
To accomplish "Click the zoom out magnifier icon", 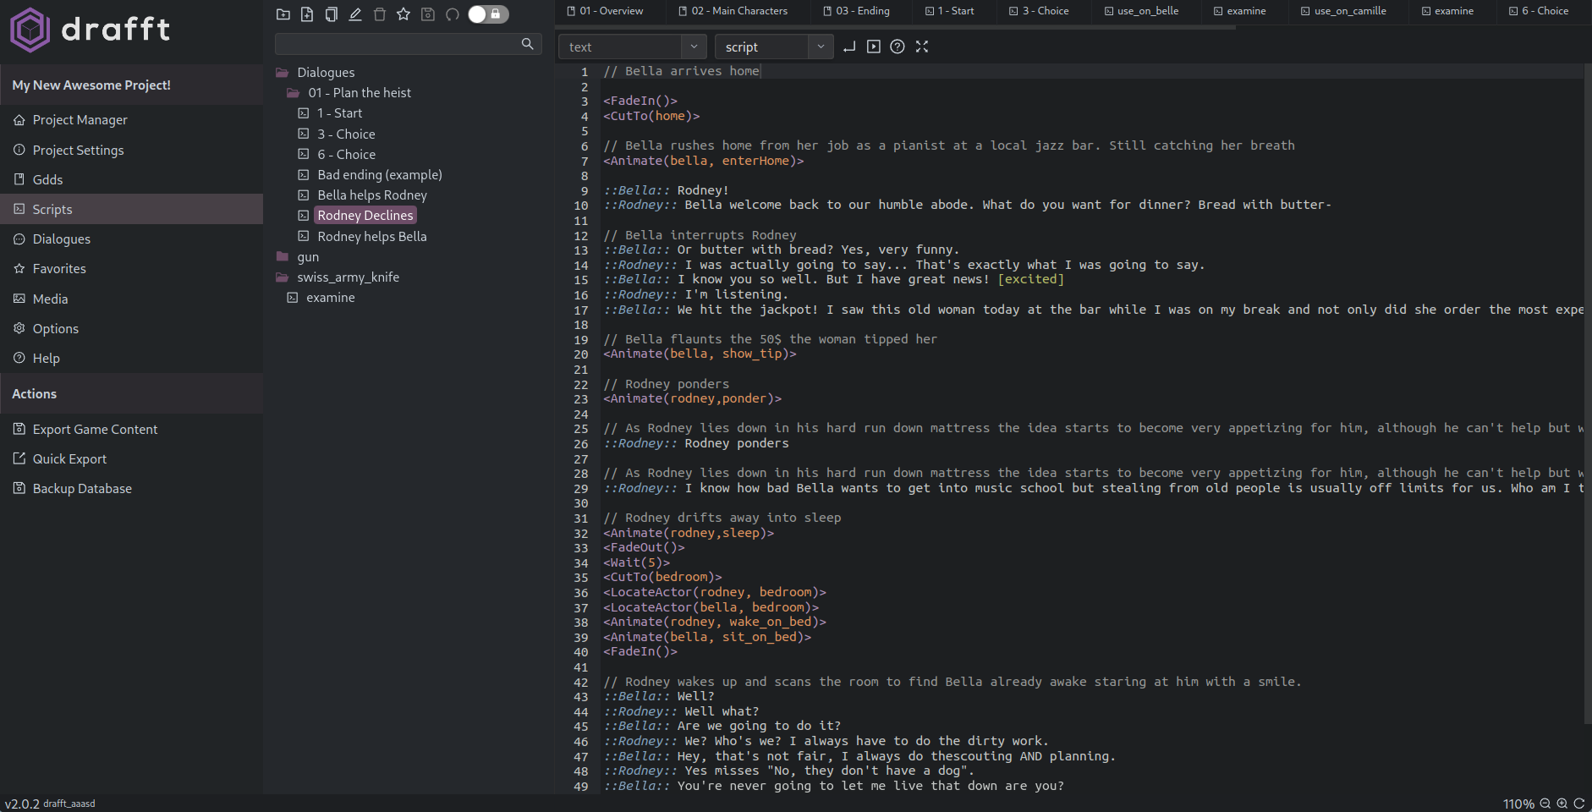I will click(1545, 804).
